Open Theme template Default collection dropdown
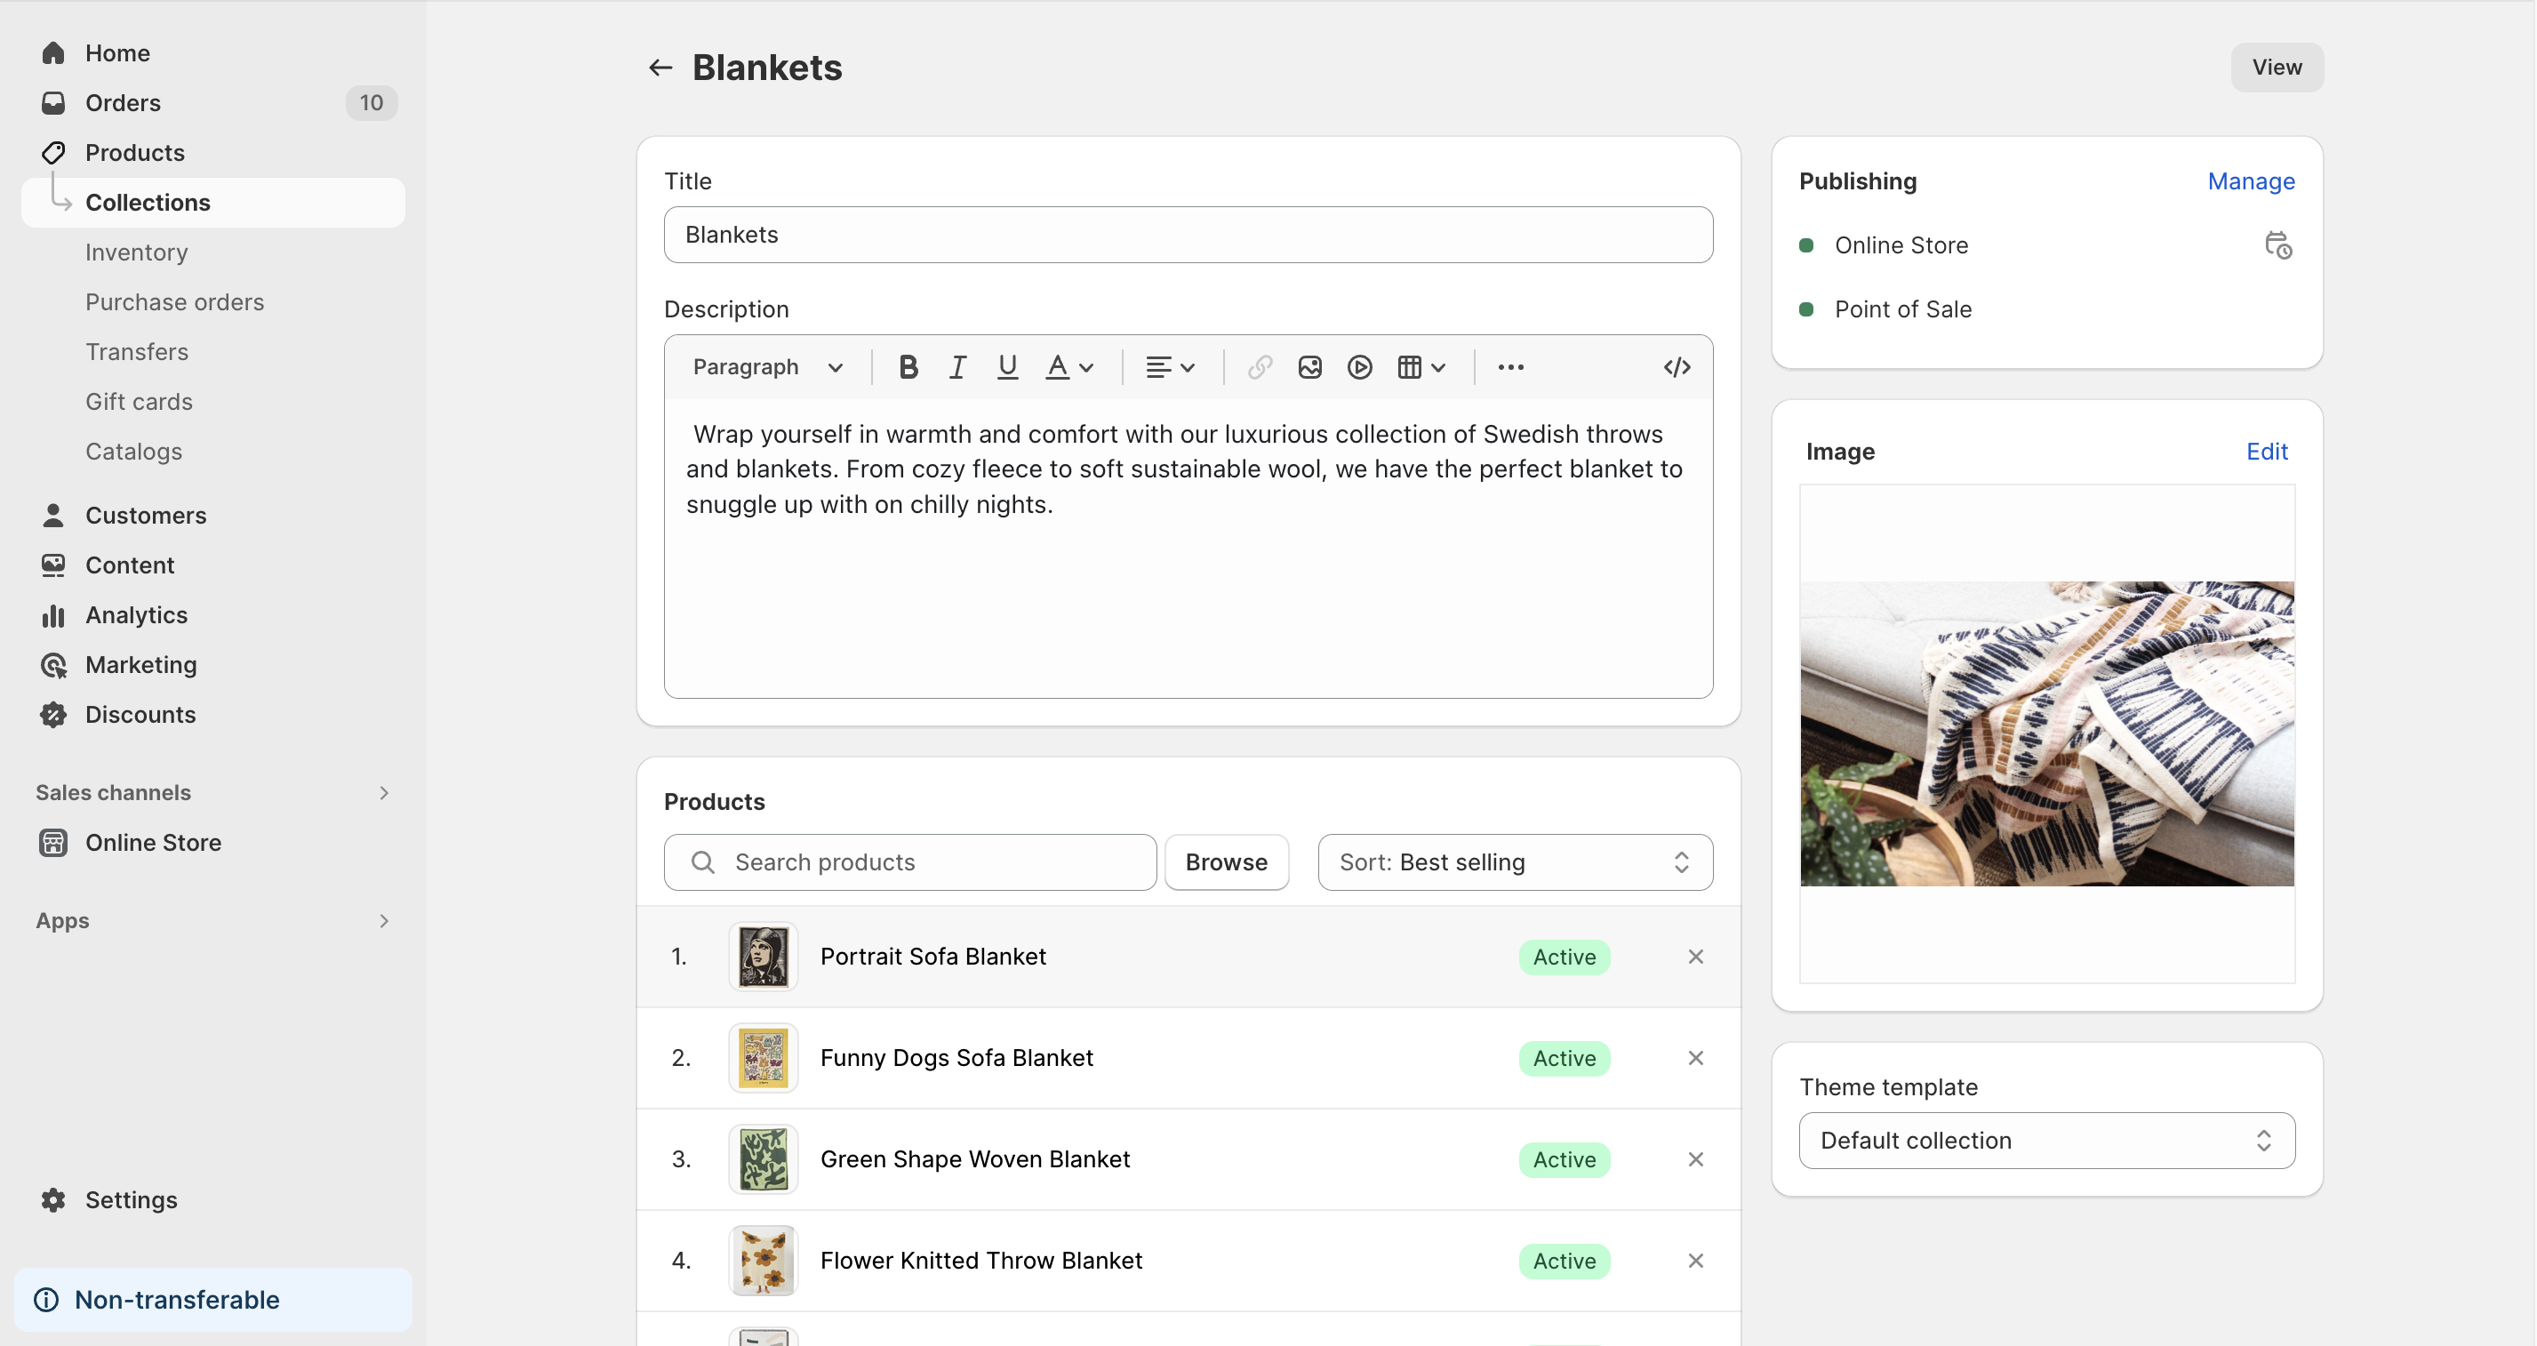 pyautogui.click(x=2045, y=1141)
